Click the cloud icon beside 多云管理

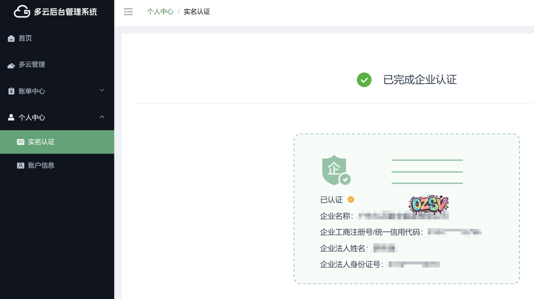[x=11, y=65]
